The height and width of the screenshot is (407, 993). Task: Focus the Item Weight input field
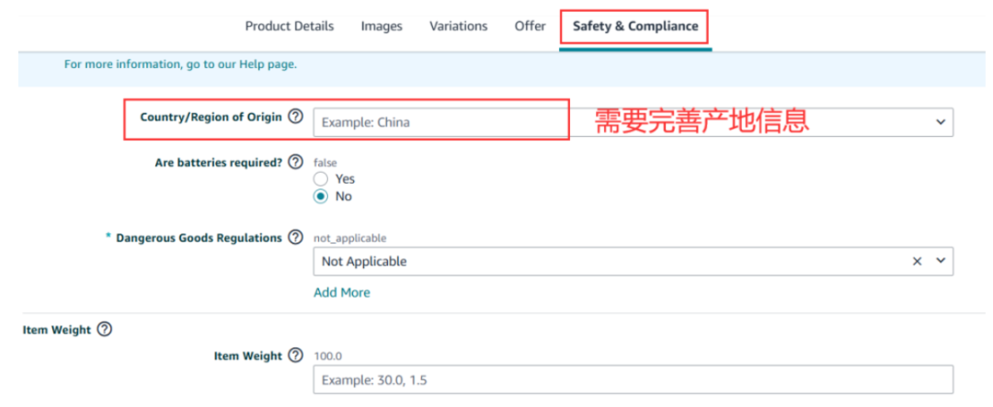coord(633,379)
